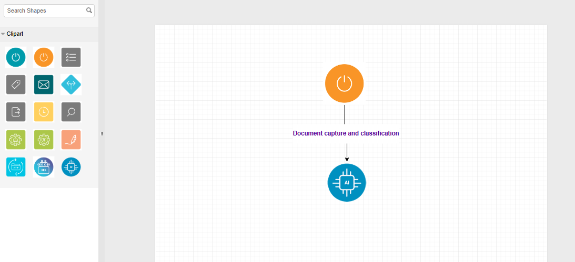Screen dimensions: 575x262
Task: Click the Search Shapes input field
Action: pos(45,11)
